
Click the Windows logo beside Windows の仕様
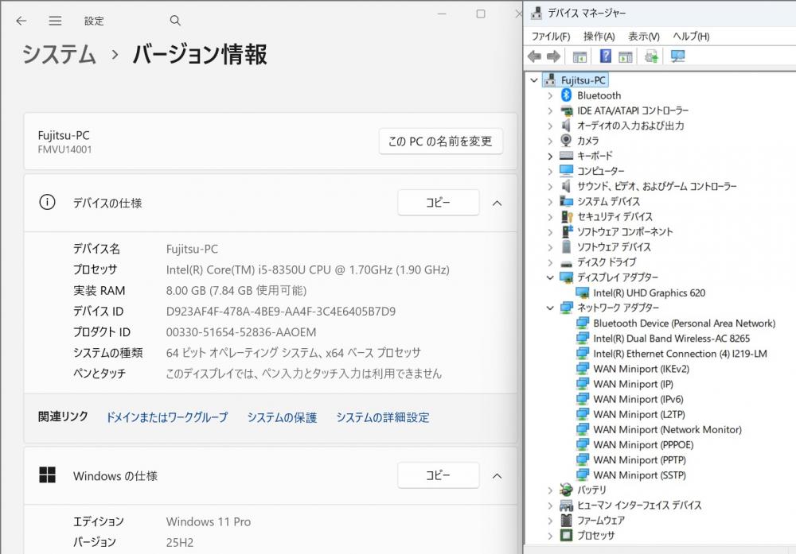tap(47, 475)
